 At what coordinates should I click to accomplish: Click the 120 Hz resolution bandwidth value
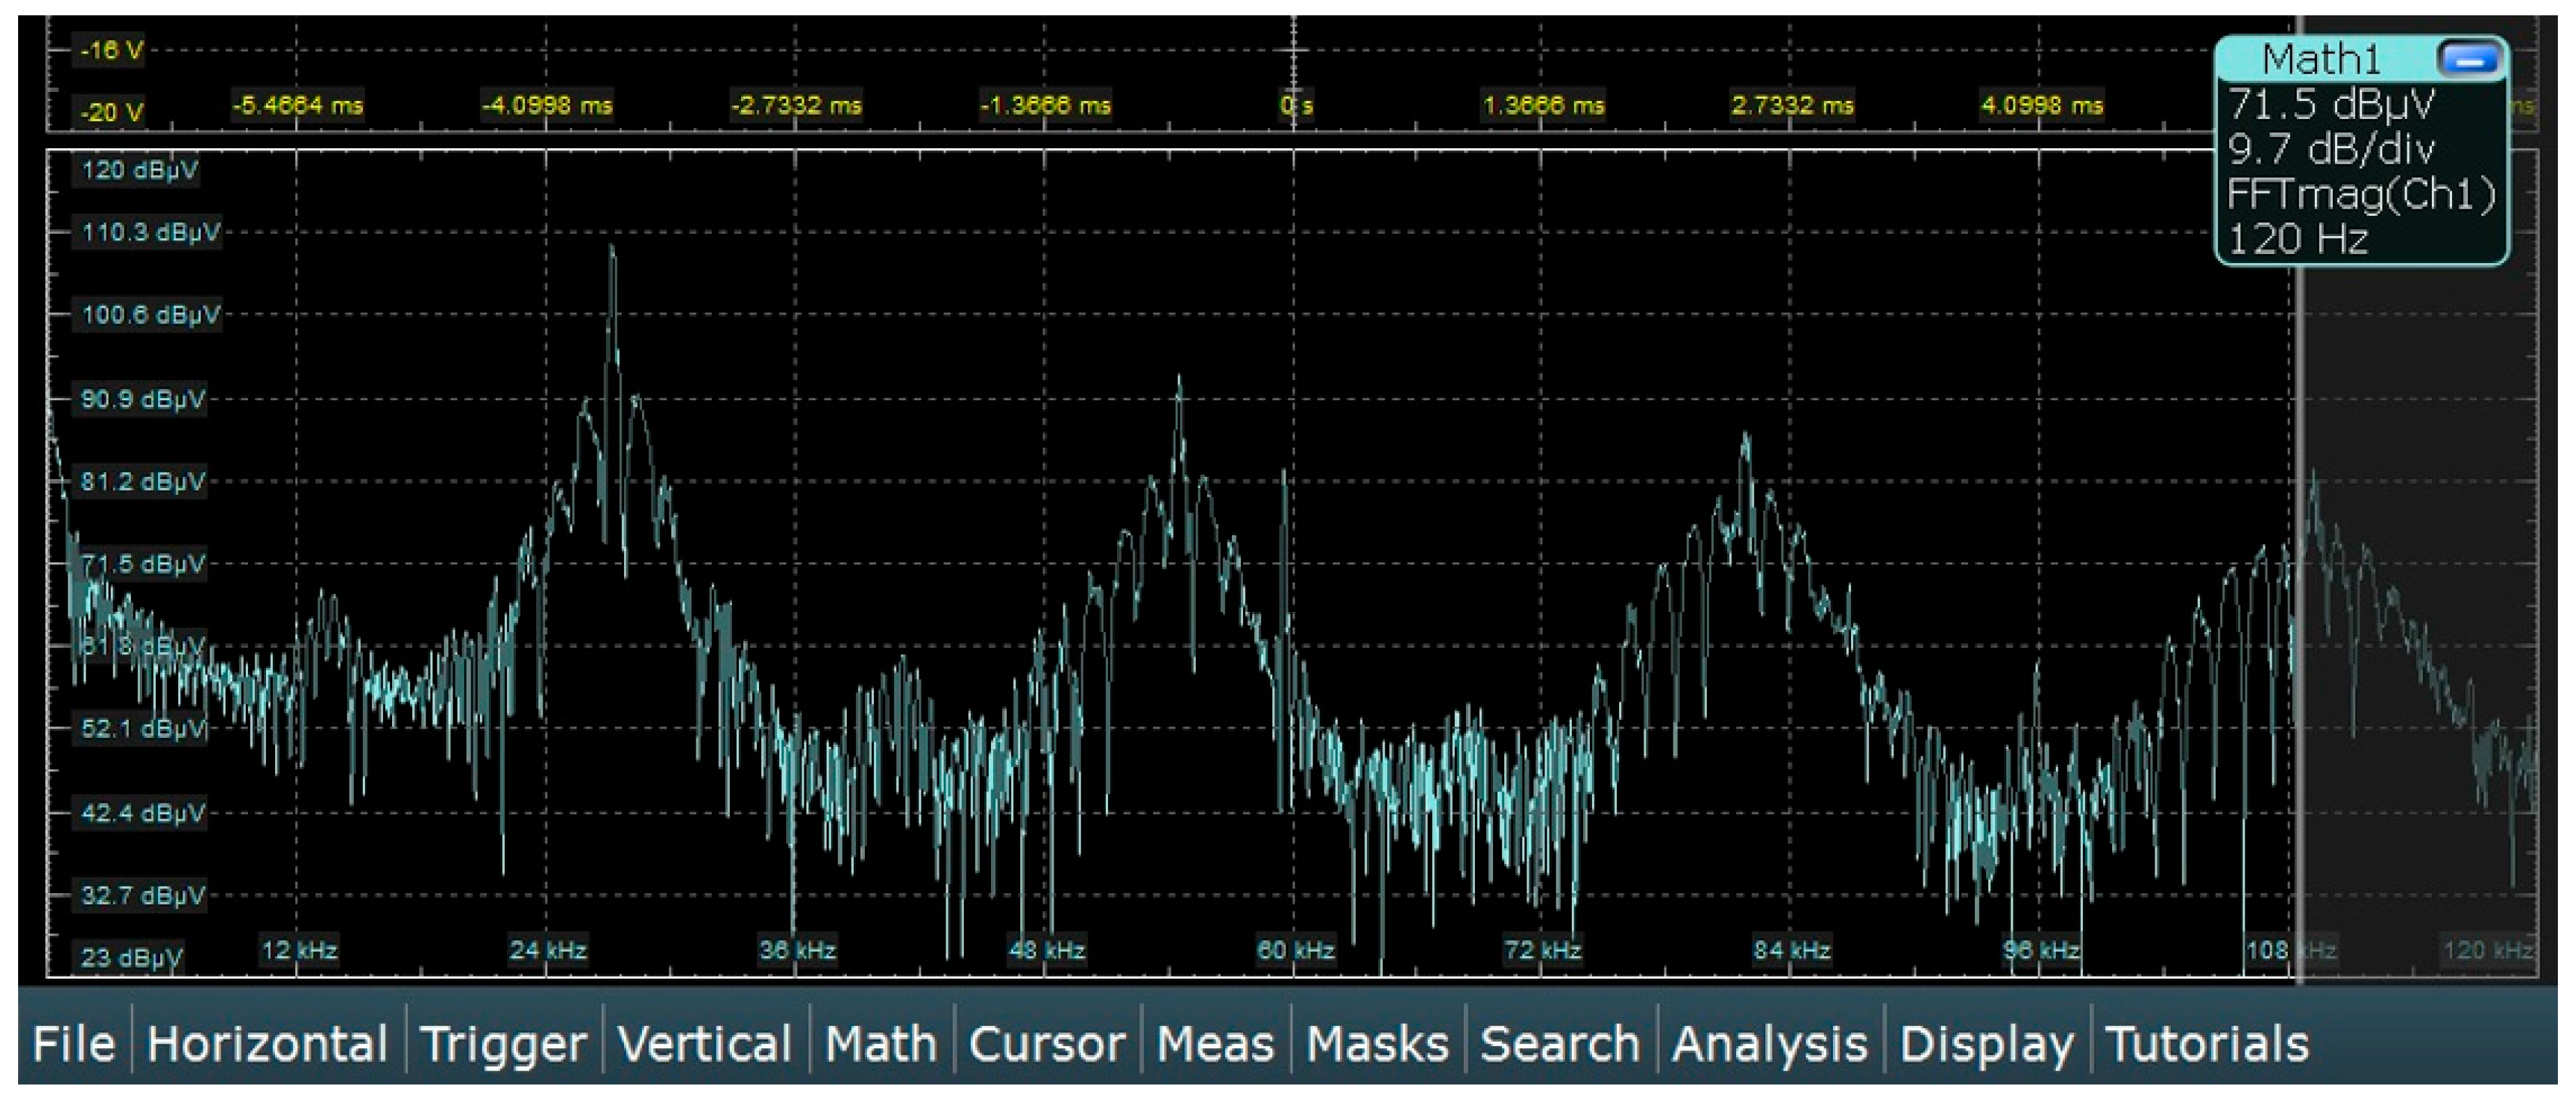[x=2298, y=240]
